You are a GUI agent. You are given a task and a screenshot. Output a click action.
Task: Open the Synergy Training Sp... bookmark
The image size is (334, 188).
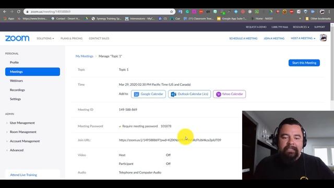pos(106,19)
